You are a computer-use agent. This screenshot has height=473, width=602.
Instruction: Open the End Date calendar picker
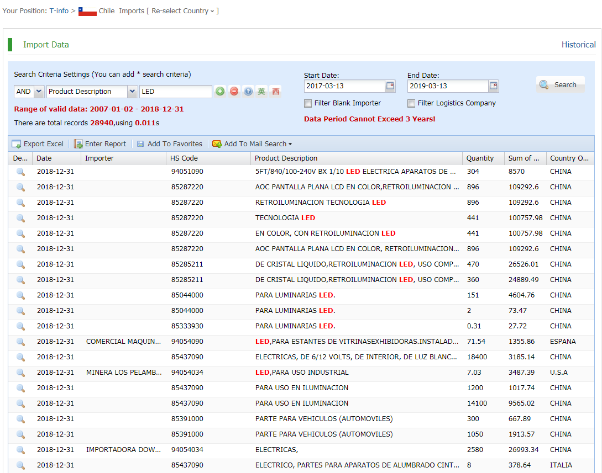[494, 86]
